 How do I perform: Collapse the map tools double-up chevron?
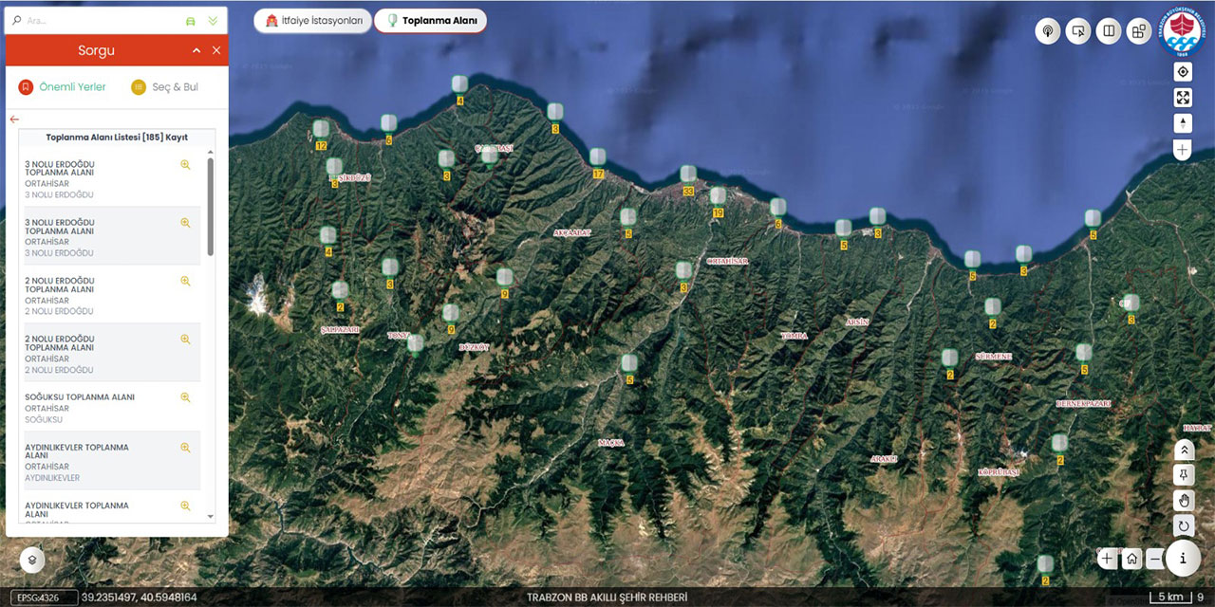(1184, 450)
